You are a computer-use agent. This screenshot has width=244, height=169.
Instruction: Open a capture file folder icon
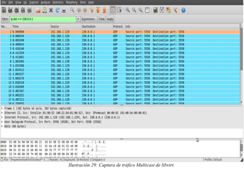click(38, 10)
